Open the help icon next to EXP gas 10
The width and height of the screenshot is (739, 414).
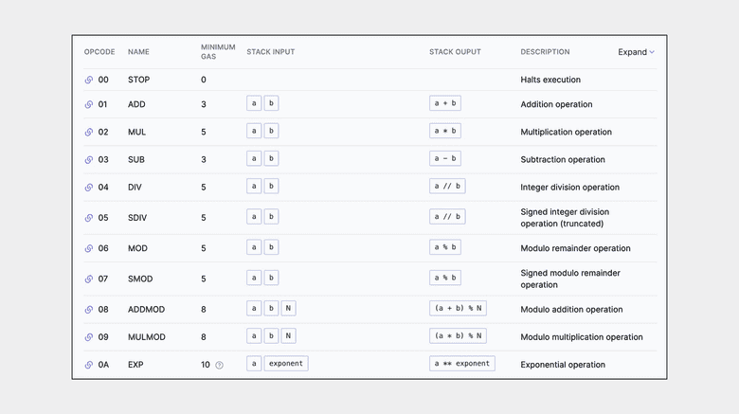[x=220, y=365]
